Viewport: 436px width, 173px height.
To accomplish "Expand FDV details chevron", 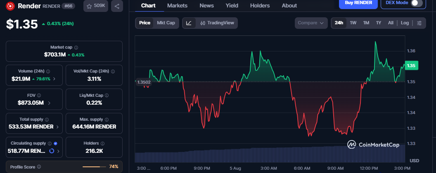I will coord(49,103).
